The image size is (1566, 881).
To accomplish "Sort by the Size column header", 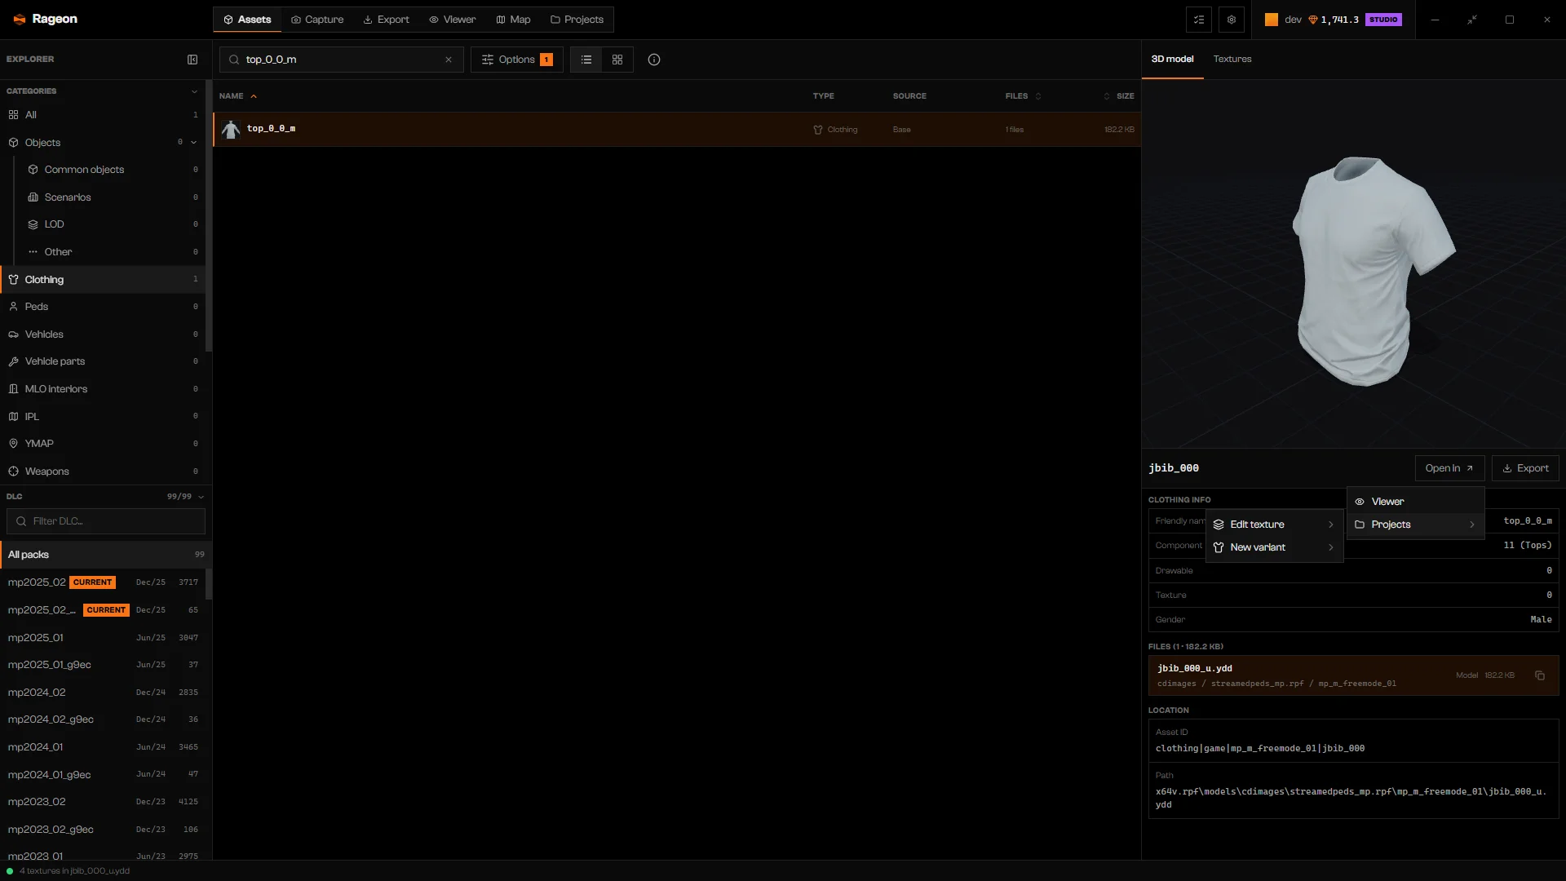I will tap(1119, 96).
